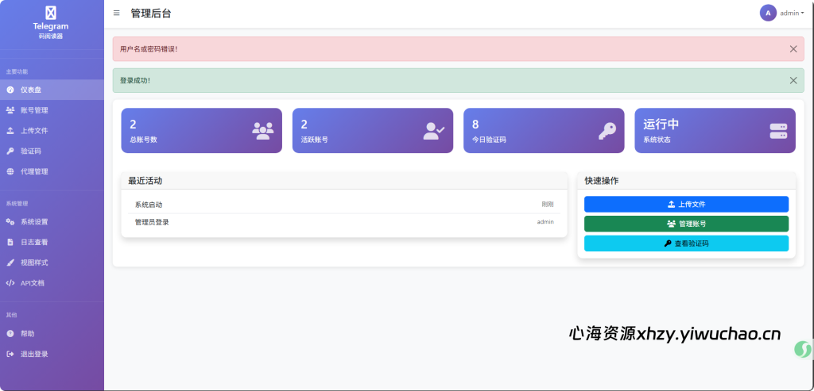Click the key icon on 今日验证码 card
The width and height of the screenshot is (814, 391).
[x=607, y=131]
